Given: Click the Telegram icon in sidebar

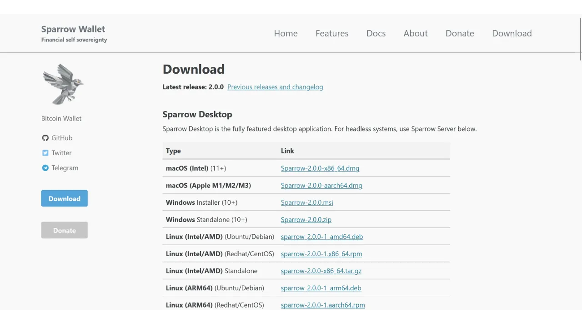Looking at the screenshot, I should point(45,168).
